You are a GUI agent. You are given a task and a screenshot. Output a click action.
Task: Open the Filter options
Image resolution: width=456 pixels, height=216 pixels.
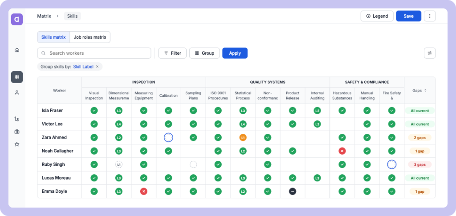pos(172,53)
